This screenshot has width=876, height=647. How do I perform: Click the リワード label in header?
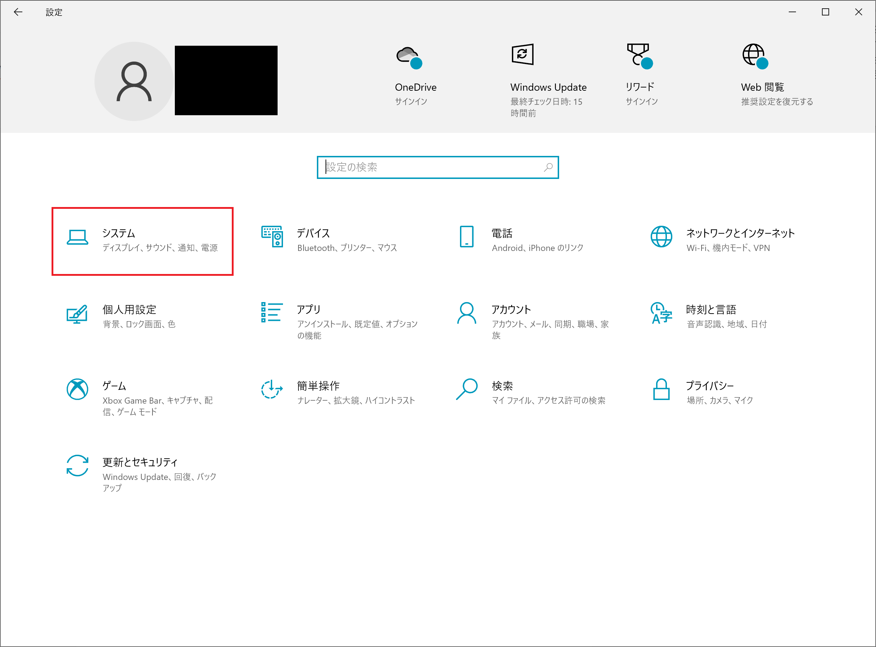[x=640, y=87]
